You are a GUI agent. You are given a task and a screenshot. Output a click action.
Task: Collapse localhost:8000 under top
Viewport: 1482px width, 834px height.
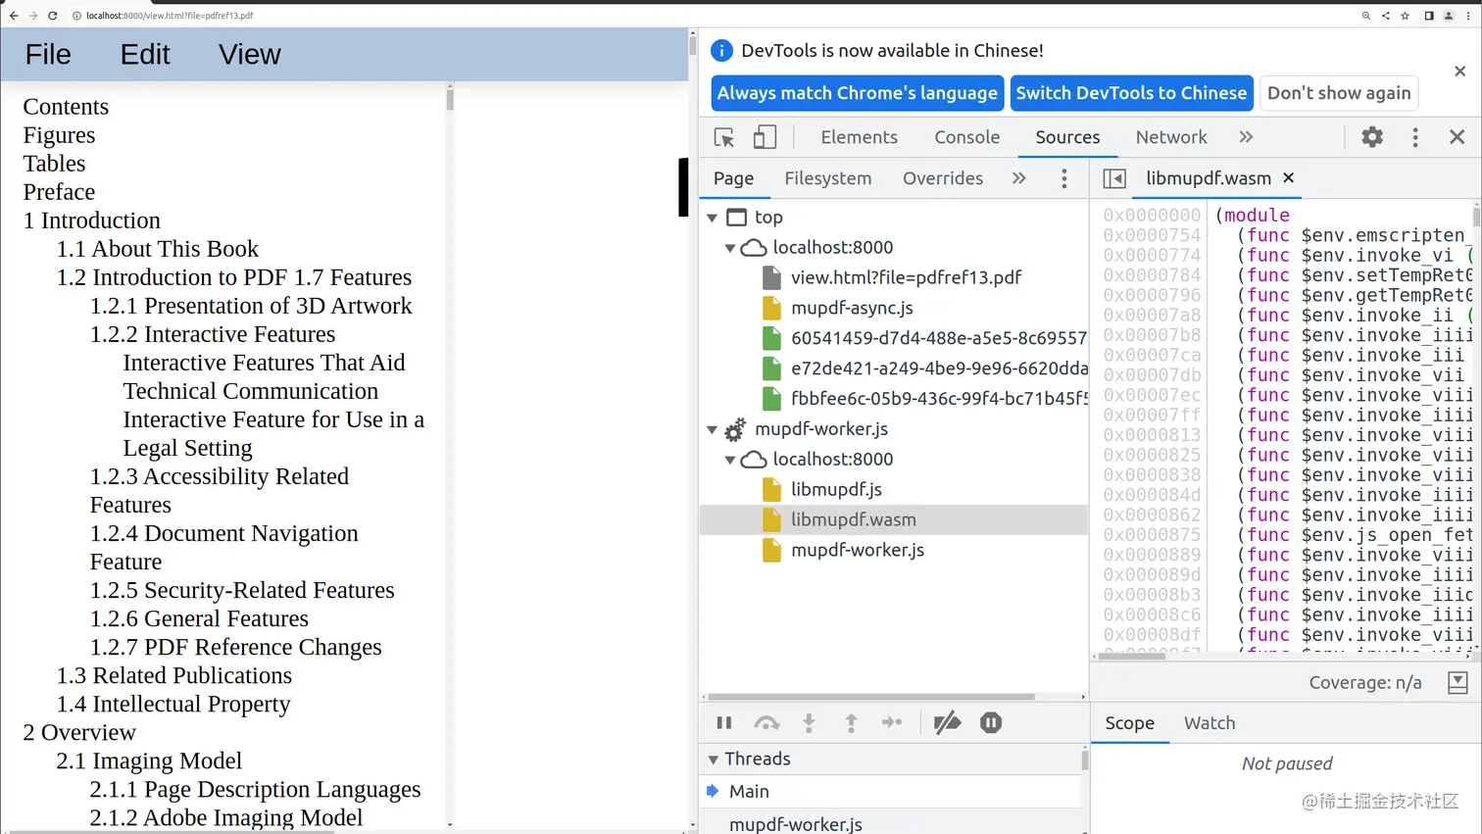pyautogui.click(x=730, y=248)
